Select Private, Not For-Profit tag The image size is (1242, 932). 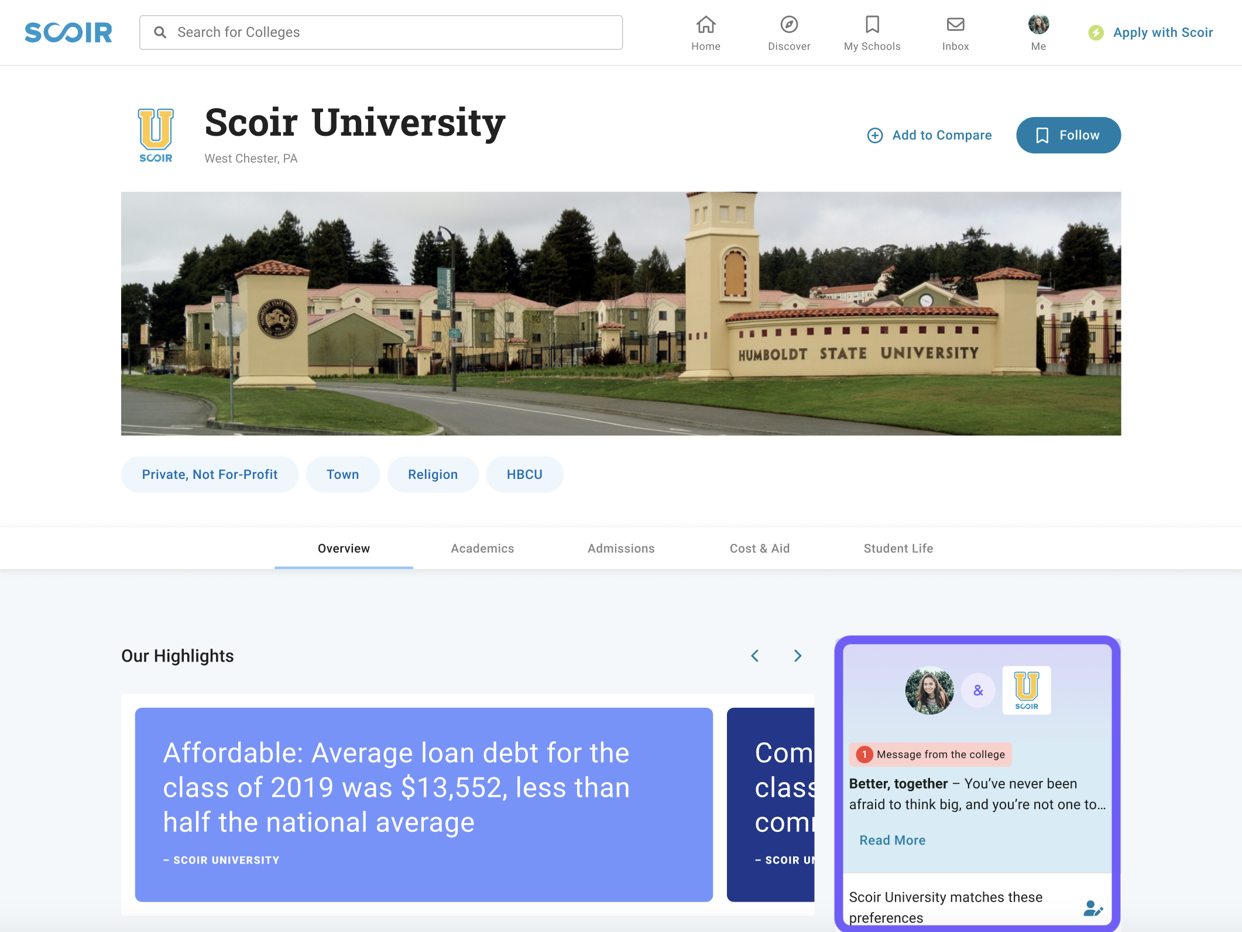pos(210,474)
